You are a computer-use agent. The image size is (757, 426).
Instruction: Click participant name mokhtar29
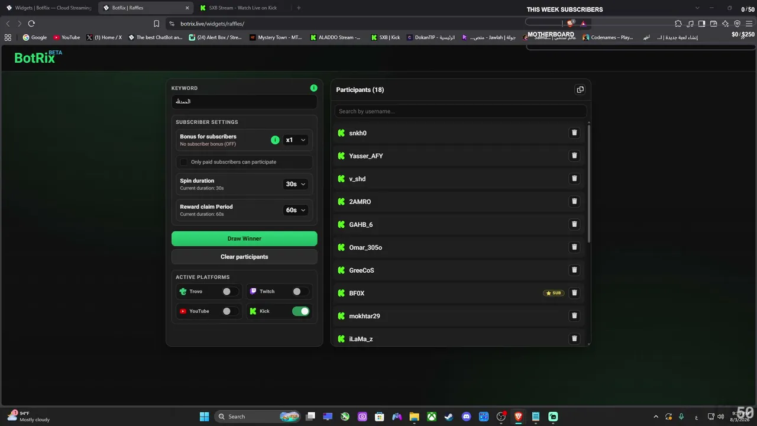click(364, 316)
